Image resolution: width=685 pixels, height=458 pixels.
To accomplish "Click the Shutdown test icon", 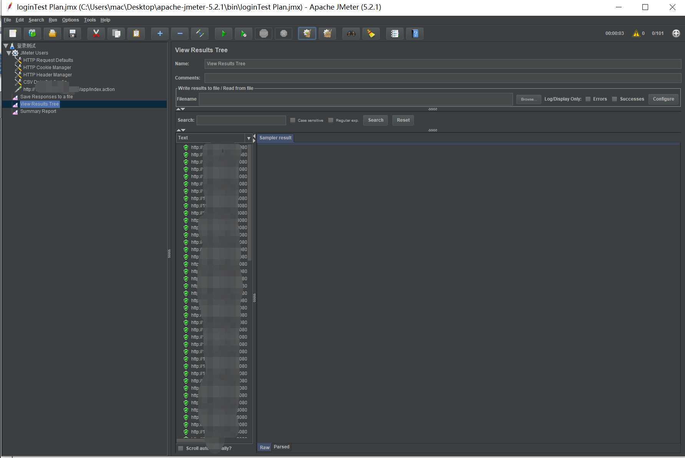I will click(x=283, y=33).
